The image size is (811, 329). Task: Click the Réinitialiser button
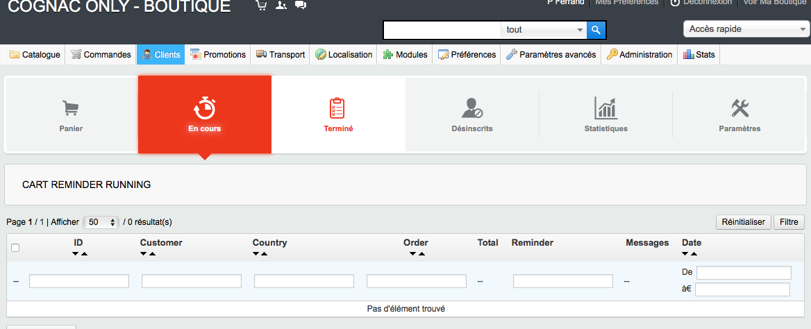(743, 222)
